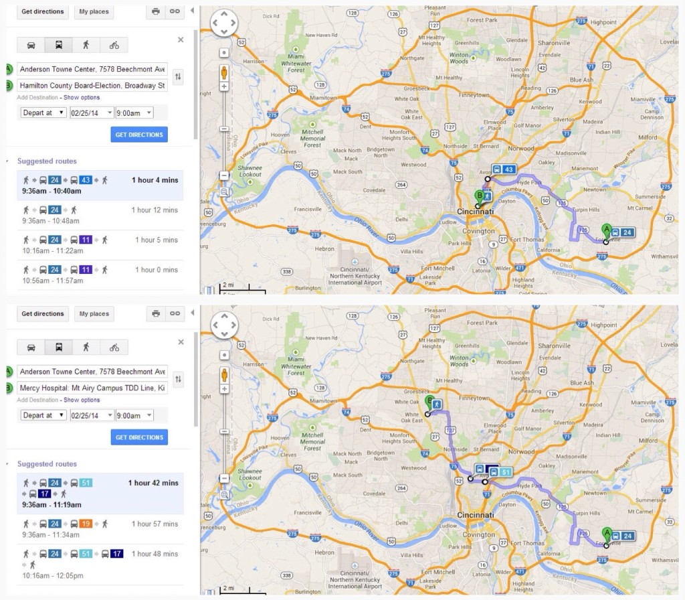Open 9:00am time dropdown in bottom panel
685x600 pixels.
pos(134,415)
